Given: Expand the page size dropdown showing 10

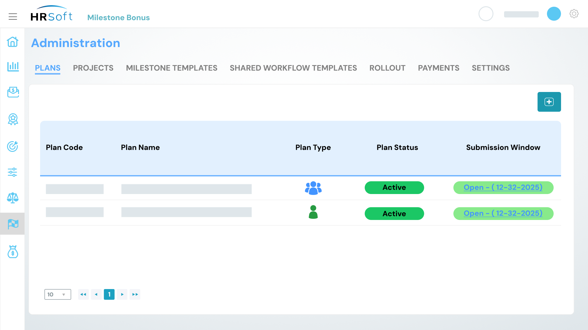Looking at the screenshot, I should 58,294.
